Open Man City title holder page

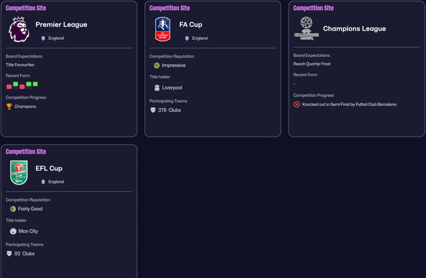click(x=24, y=231)
